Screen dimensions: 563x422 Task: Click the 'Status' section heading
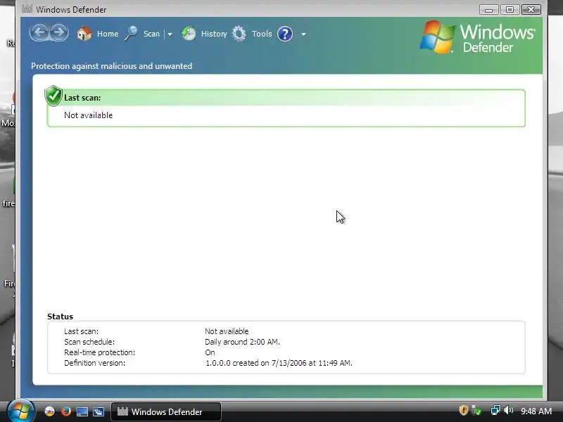tap(60, 316)
